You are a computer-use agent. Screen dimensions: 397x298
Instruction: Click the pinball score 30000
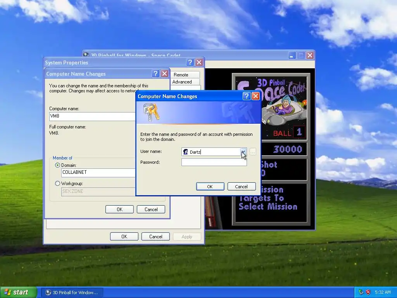[288, 149]
